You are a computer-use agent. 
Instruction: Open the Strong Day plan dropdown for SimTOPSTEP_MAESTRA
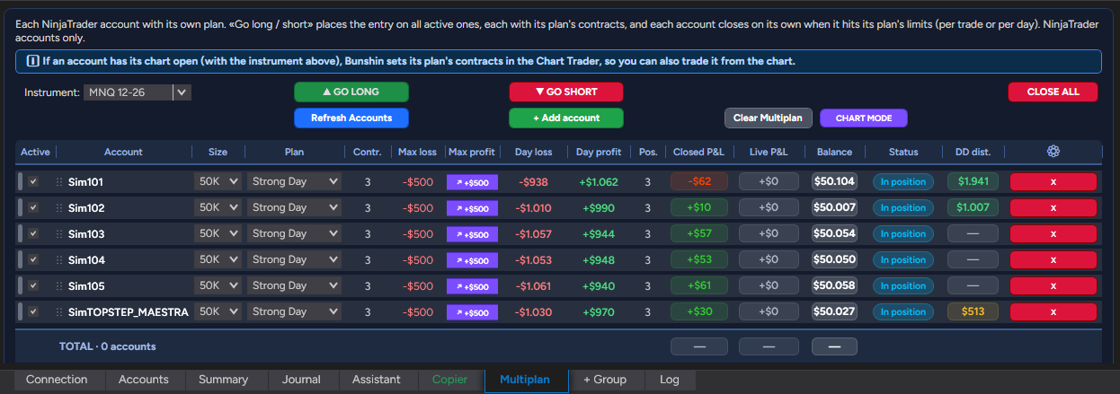coord(295,311)
